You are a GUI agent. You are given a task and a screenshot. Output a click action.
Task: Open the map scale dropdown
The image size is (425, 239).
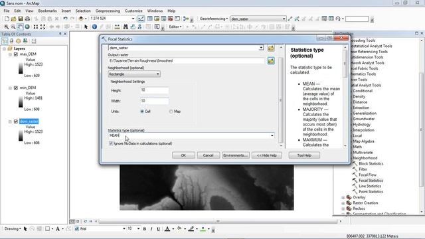133,19
